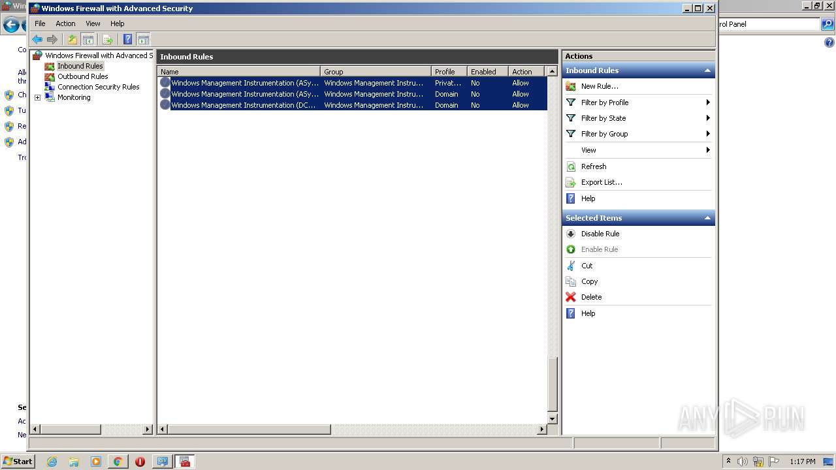The width and height of the screenshot is (836, 470).
Task: Open Windows Explorer folder from taskbar
Action: 74,462
